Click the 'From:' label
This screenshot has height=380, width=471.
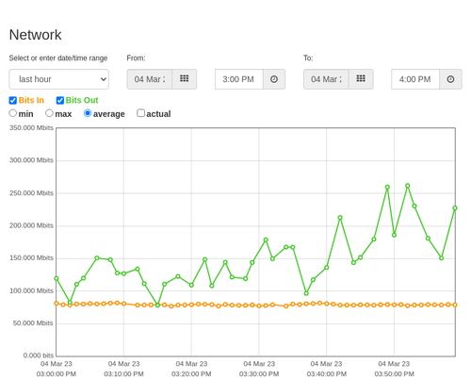pos(136,58)
